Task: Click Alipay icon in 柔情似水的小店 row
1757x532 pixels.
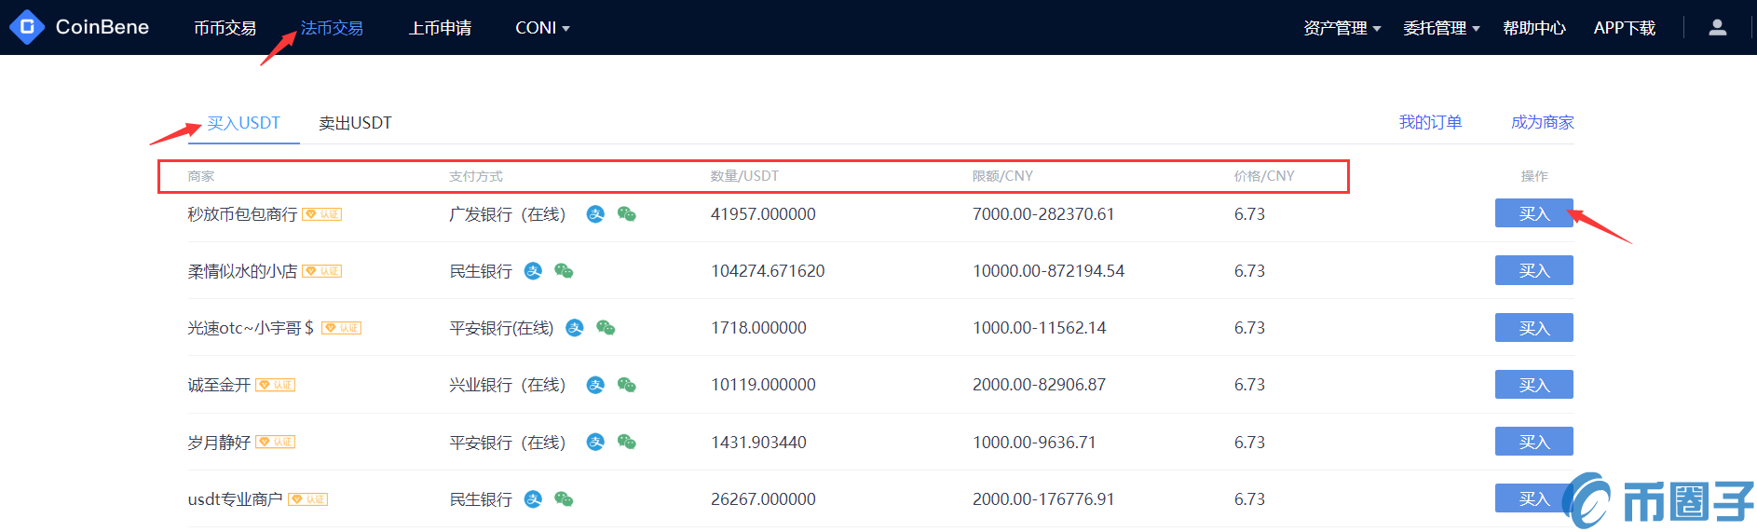Action: pos(533,271)
